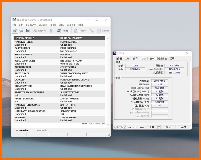The image size is (201, 160).
Task: Expand the 工具 dropdown arrow in CPU-Z
Action: tap(159, 127)
